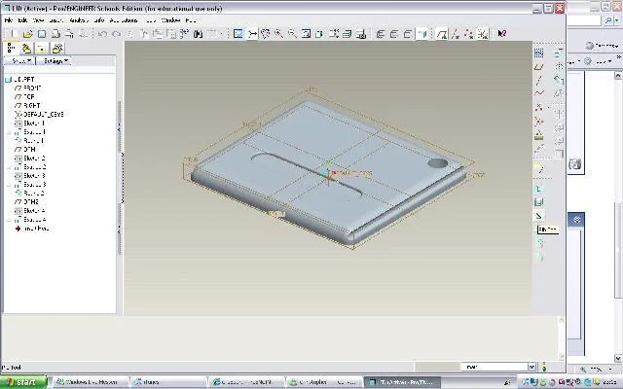
Task: Click the context help arrow icon
Action: click(x=502, y=34)
